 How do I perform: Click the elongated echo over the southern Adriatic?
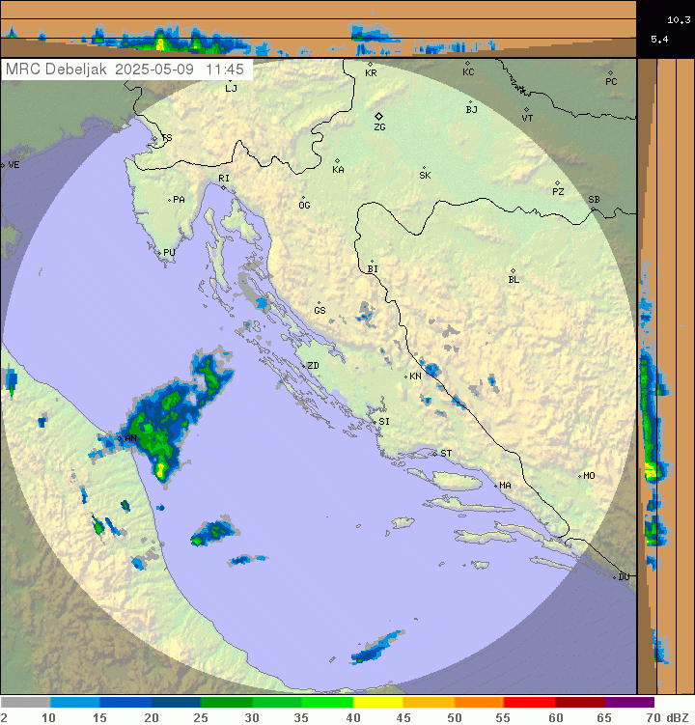(x=377, y=648)
